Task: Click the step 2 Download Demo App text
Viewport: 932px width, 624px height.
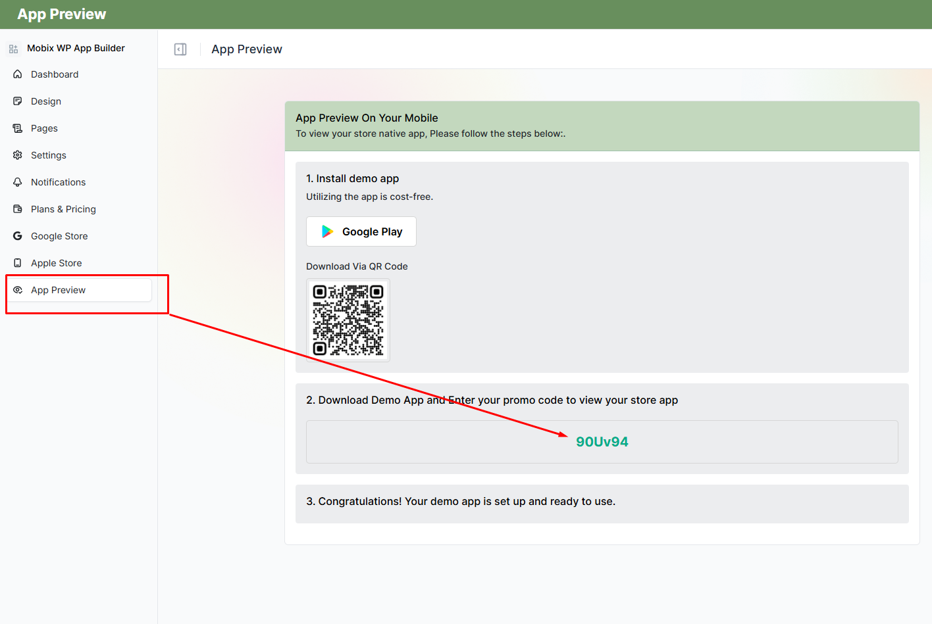Action: 492,400
